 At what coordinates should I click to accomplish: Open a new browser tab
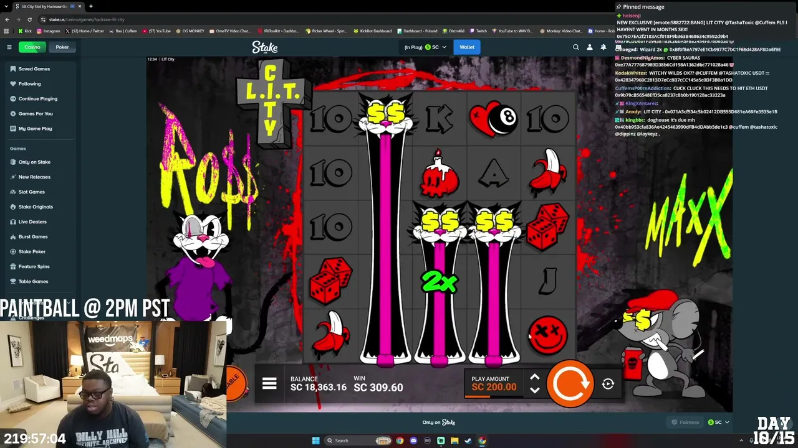click(x=91, y=6)
